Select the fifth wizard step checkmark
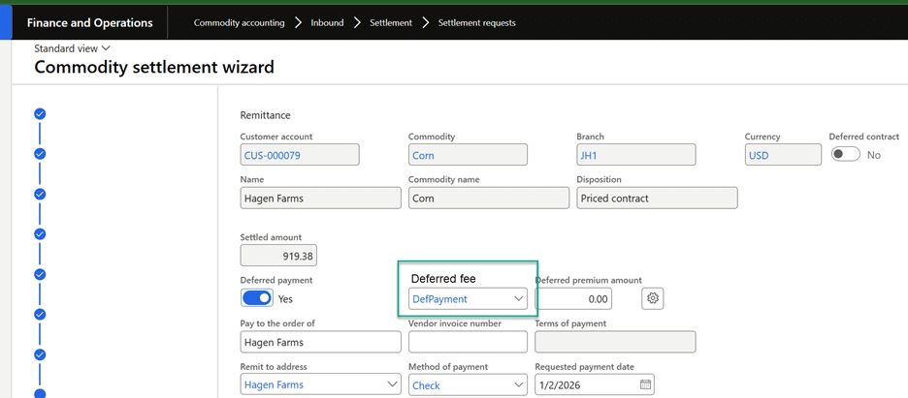Image resolution: width=908 pixels, height=398 pixels. click(40, 274)
